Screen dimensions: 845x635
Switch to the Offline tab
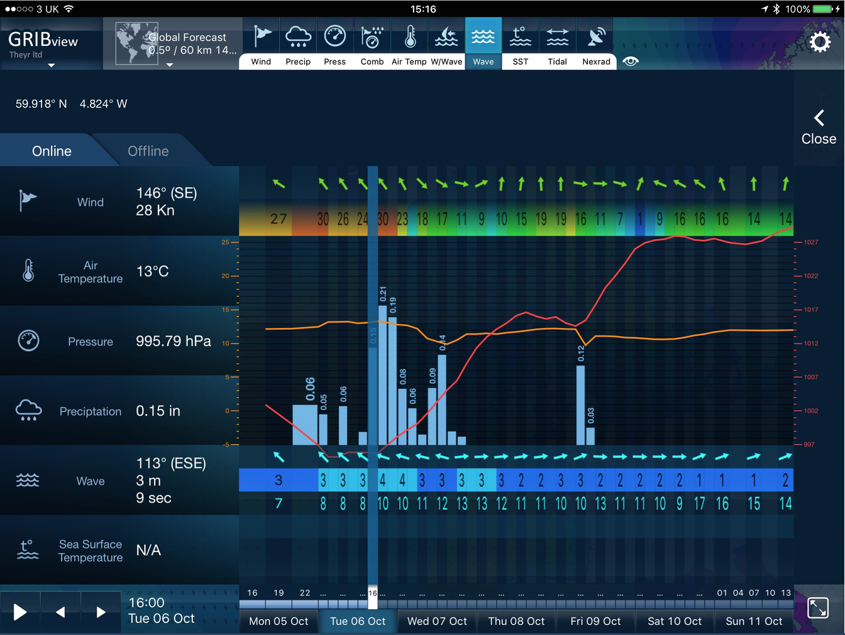(148, 151)
